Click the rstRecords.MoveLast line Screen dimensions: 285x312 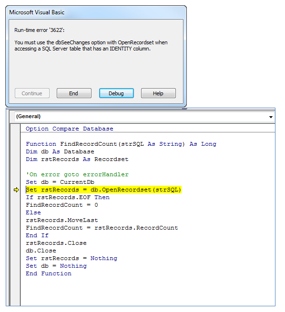61,220
